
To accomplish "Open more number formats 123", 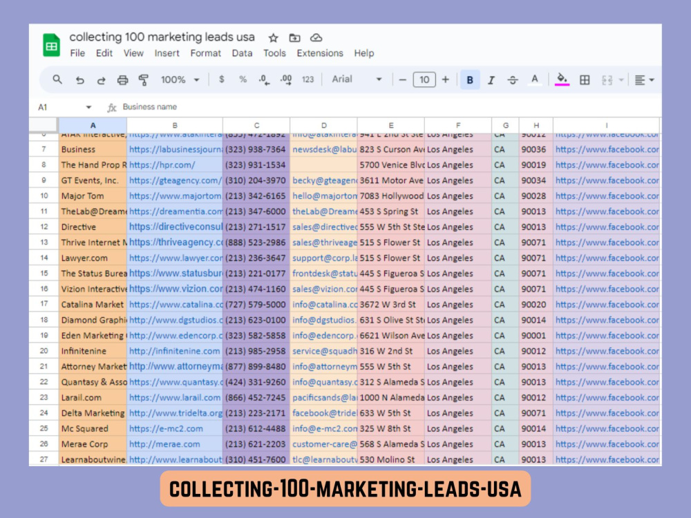I will (307, 79).
